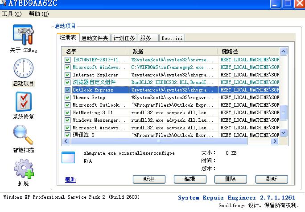
Task: Click the 新建 button
Action: point(149,179)
